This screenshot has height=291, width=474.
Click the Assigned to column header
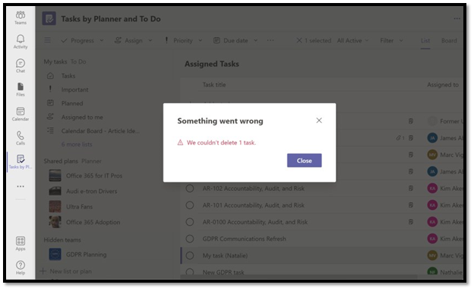[x=443, y=85]
